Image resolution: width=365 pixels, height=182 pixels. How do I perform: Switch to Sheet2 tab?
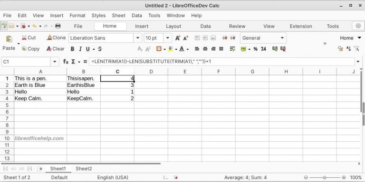tap(84, 169)
